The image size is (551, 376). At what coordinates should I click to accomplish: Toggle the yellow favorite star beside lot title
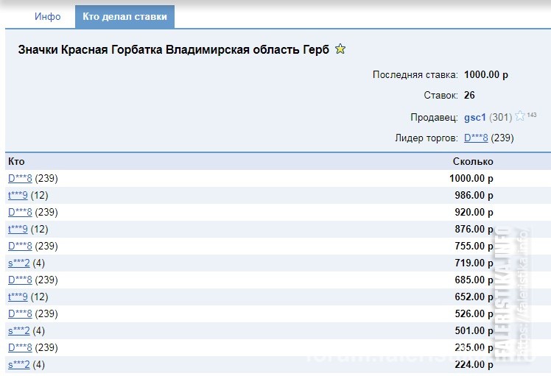[340, 49]
